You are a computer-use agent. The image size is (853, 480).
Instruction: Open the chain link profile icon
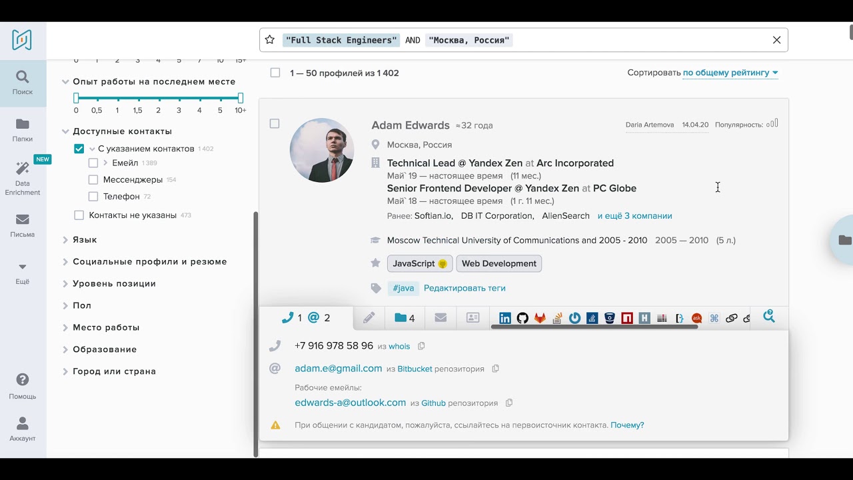(x=731, y=318)
